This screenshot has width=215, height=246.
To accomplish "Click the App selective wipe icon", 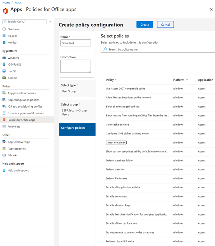I will (x=4, y=142).
